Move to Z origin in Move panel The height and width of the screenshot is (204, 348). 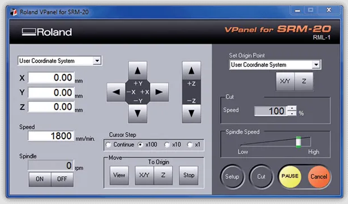point(163,175)
